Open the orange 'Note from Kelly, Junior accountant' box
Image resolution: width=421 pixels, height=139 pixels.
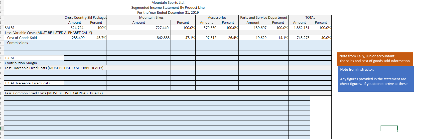pyautogui.click(x=375, y=59)
